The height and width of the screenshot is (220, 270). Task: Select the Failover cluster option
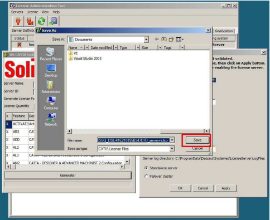pos(146,176)
